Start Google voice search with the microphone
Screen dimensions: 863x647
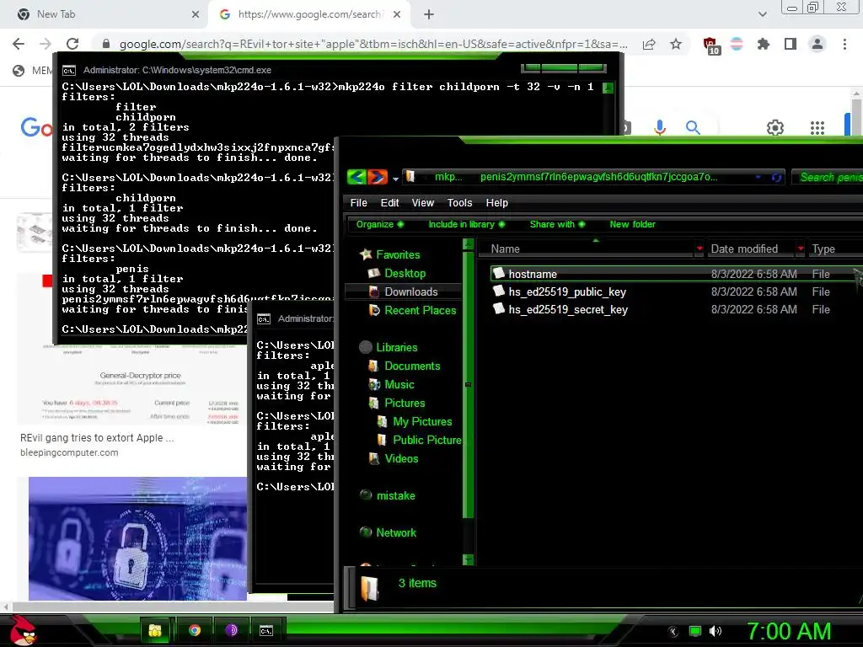click(x=660, y=128)
